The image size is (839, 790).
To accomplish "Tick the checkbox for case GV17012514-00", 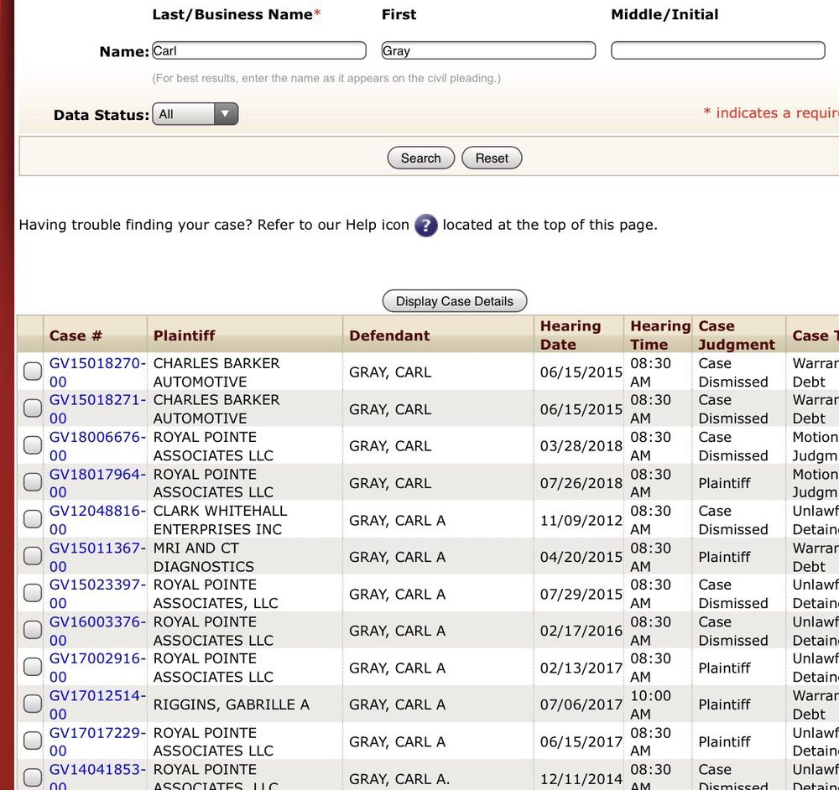I will pos(32,704).
